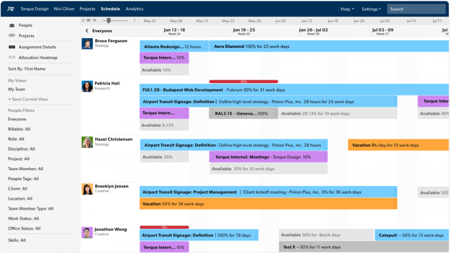Open the Role: All filter
The width and height of the screenshot is (450, 253).
click(16, 139)
